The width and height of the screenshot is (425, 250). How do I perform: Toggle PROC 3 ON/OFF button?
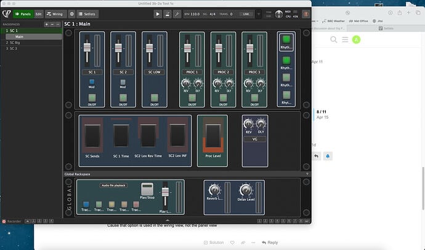[254, 98]
